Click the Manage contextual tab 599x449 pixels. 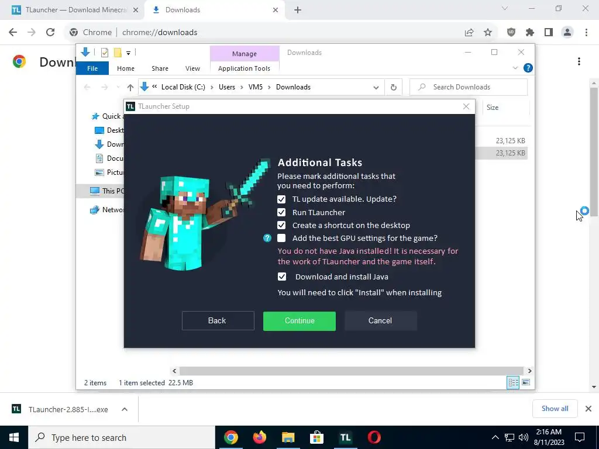click(x=245, y=54)
